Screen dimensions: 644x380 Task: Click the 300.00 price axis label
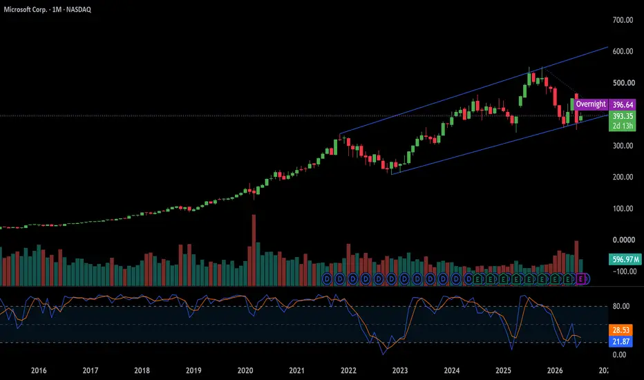point(623,145)
